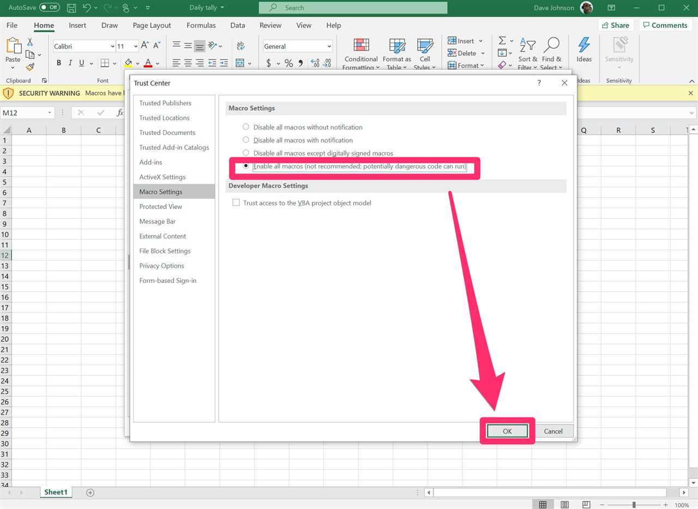Cancel the Trust Center dialog
This screenshot has height=509, width=698.
[553, 431]
